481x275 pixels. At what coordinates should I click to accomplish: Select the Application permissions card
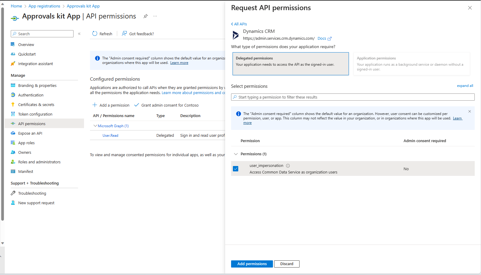tap(412, 64)
